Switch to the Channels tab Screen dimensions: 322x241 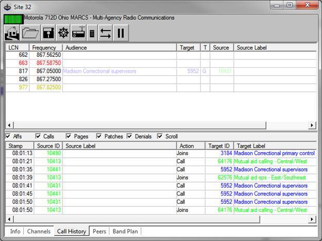click(x=39, y=231)
